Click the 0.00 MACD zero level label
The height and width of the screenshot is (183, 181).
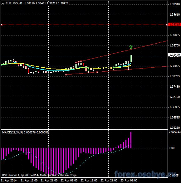pos(172,148)
